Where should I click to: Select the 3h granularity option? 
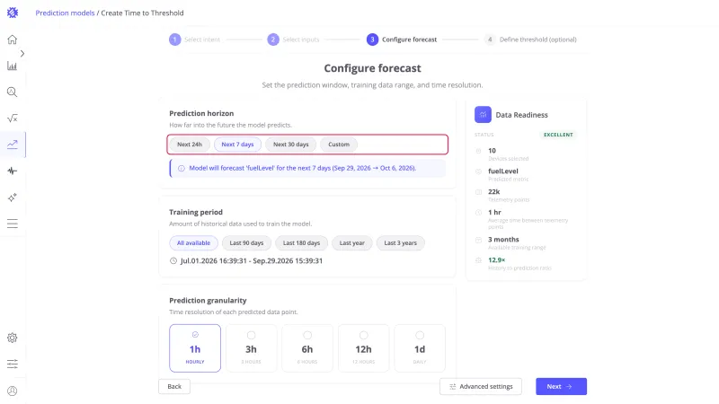[x=252, y=348]
